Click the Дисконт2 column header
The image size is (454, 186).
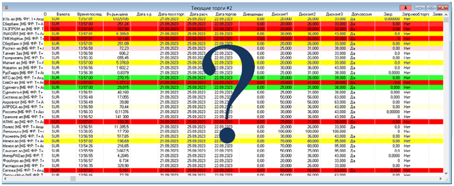point(308,14)
